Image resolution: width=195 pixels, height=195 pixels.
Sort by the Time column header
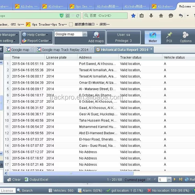click(x=27, y=58)
